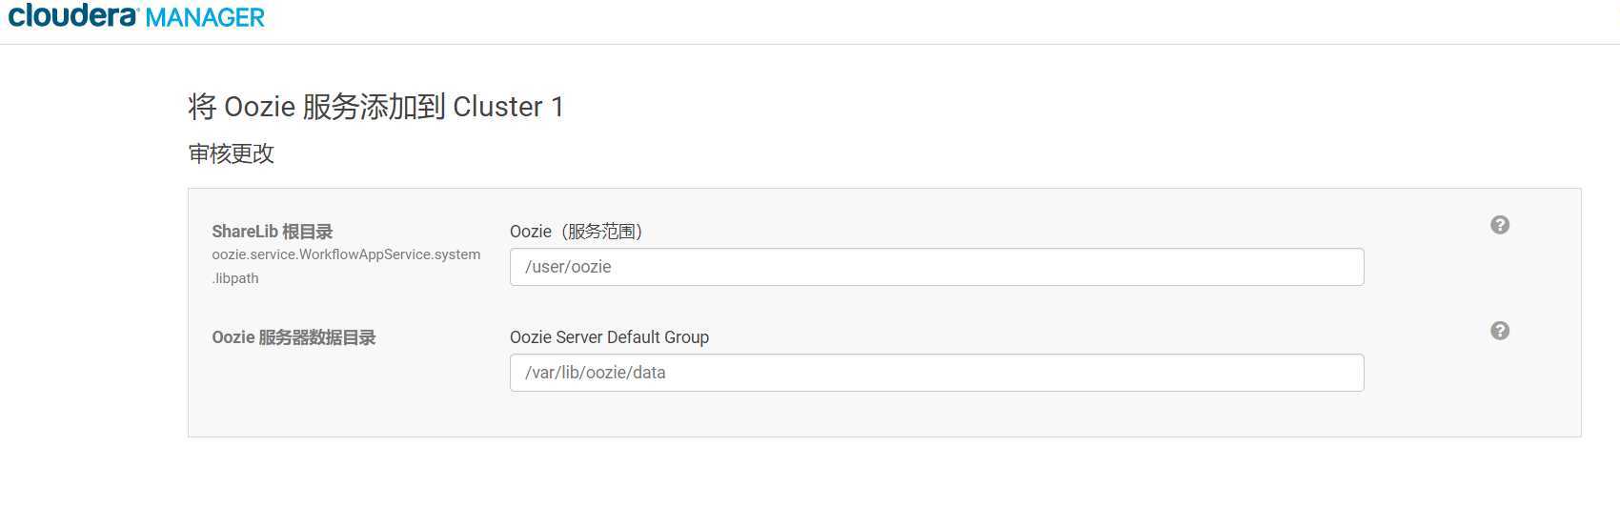
Task: Click the .libpath line under ShareLib
Action: point(235,278)
